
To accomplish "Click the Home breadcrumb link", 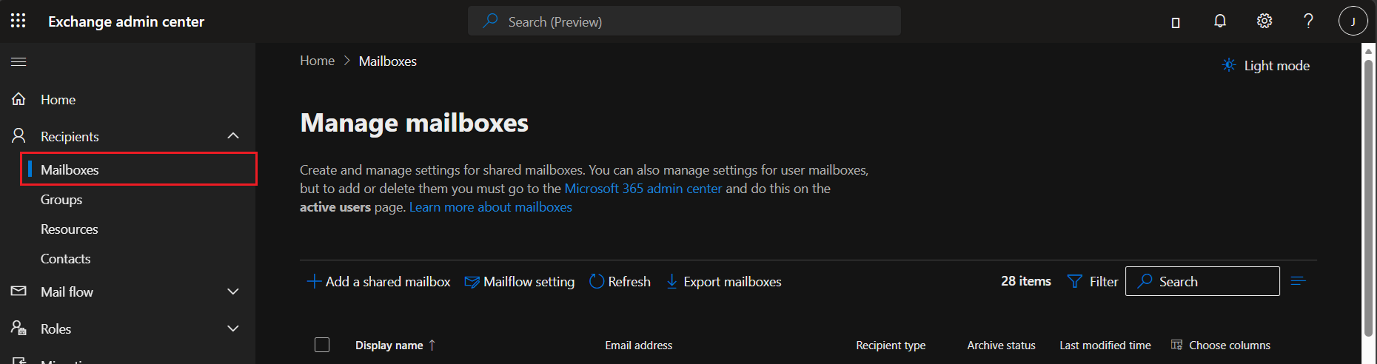I will [317, 61].
